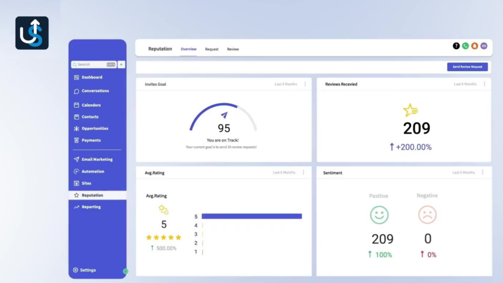Switch to the Review tab
503x283 pixels.
point(233,49)
